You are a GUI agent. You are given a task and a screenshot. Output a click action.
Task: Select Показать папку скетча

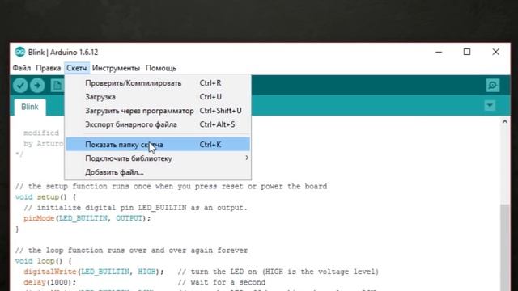(x=158, y=145)
